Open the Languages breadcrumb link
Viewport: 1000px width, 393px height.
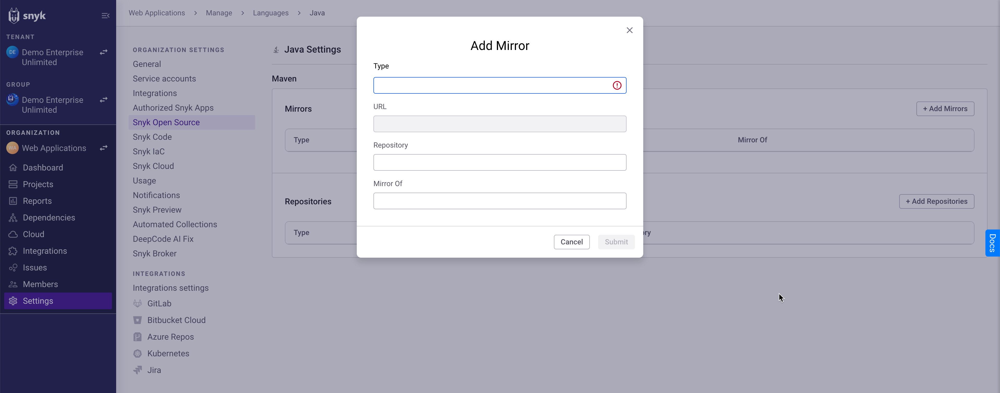coord(271,13)
